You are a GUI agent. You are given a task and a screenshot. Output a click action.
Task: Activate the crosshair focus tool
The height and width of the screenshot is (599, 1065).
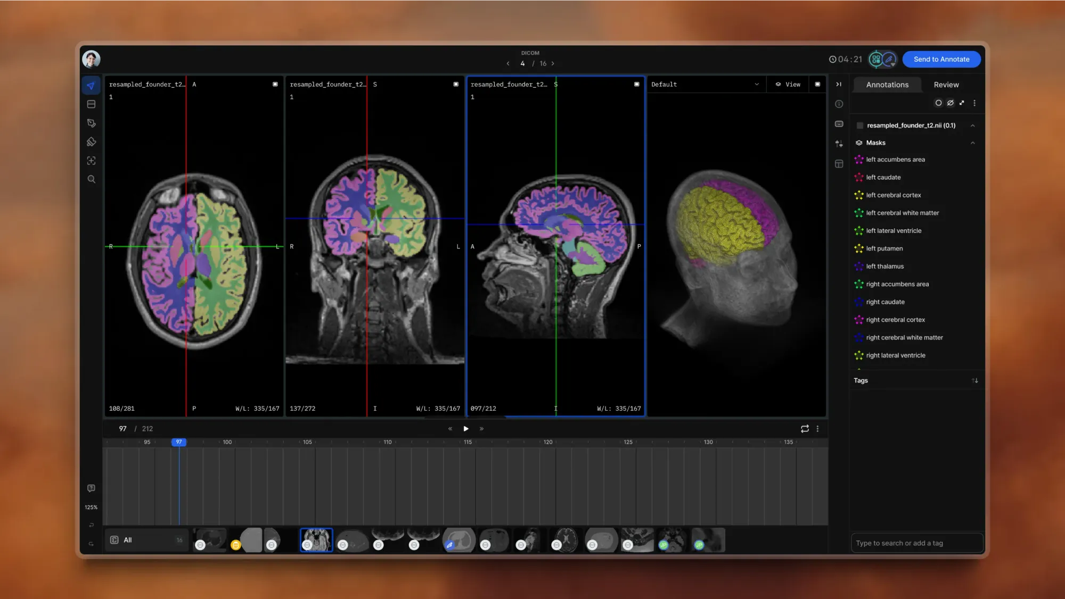click(x=91, y=160)
